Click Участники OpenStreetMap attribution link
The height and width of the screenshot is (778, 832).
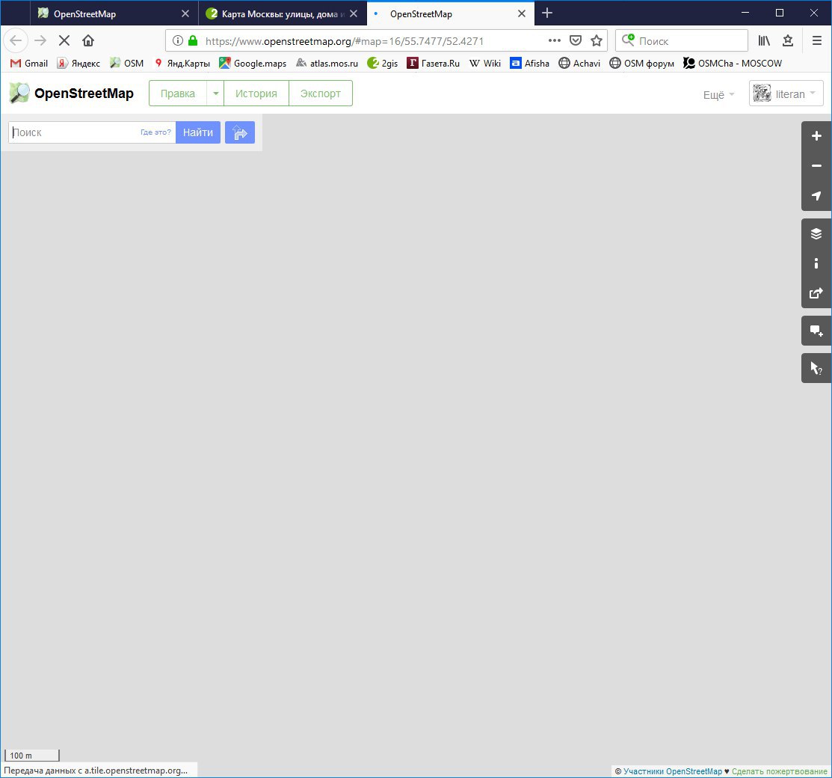coord(672,771)
